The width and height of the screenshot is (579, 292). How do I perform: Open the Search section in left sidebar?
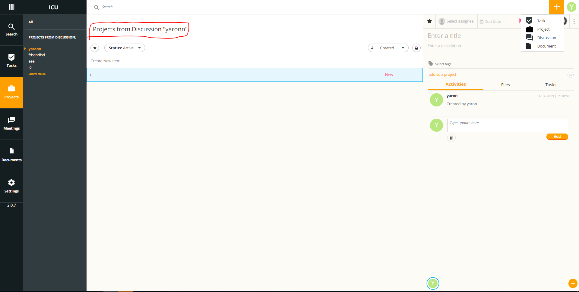(11, 30)
